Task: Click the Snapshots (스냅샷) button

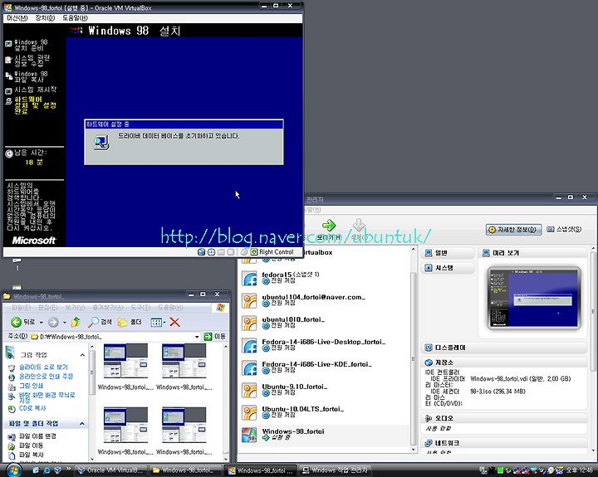Action: [x=564, y=229]
